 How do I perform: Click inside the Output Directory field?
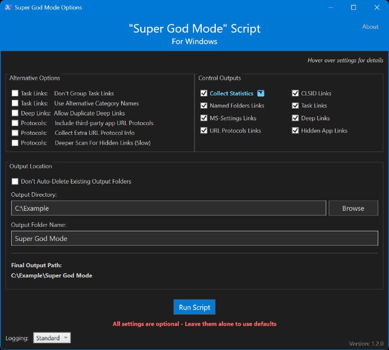pyautogui.click(x=168, y=208)
